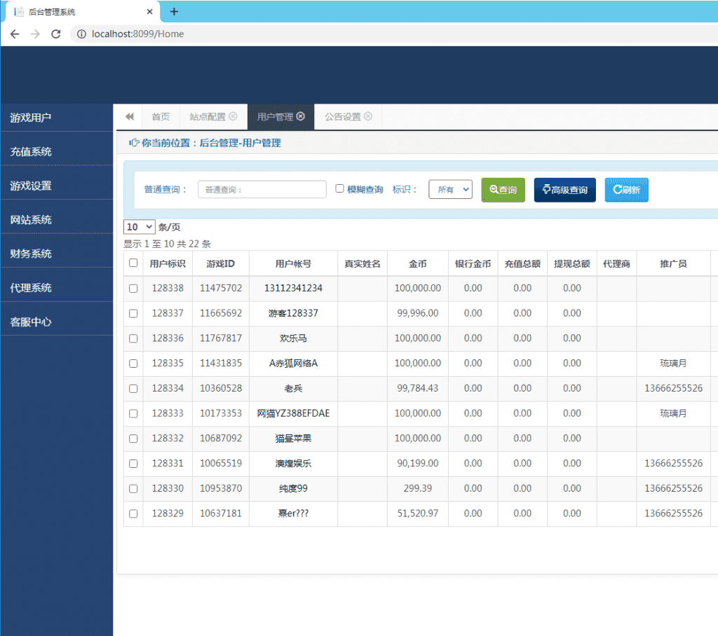Check the row for user 128331
Image resolution: width=718 pixels, height=636 pixels.
pyautogui.click(x=133, y=464)
